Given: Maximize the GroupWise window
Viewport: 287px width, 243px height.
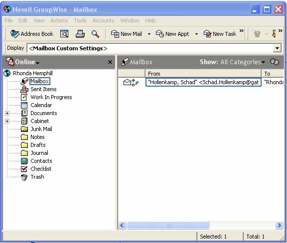Looking at the screenshot, I should [x=267, y=9].
